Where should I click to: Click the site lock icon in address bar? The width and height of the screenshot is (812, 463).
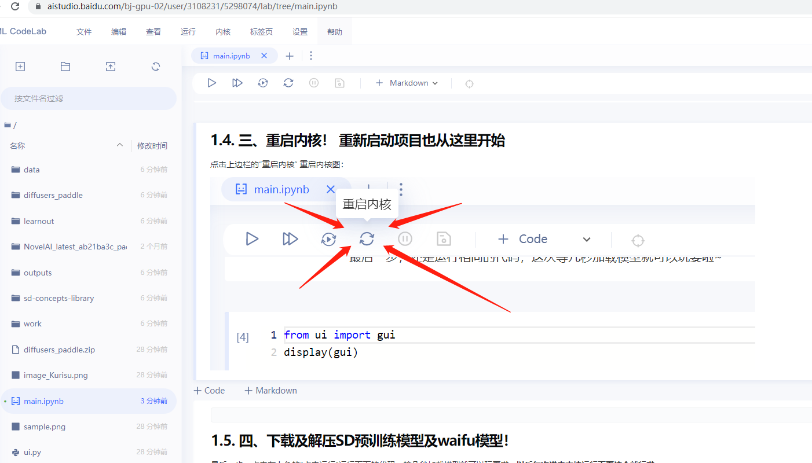tap(38, 6)
